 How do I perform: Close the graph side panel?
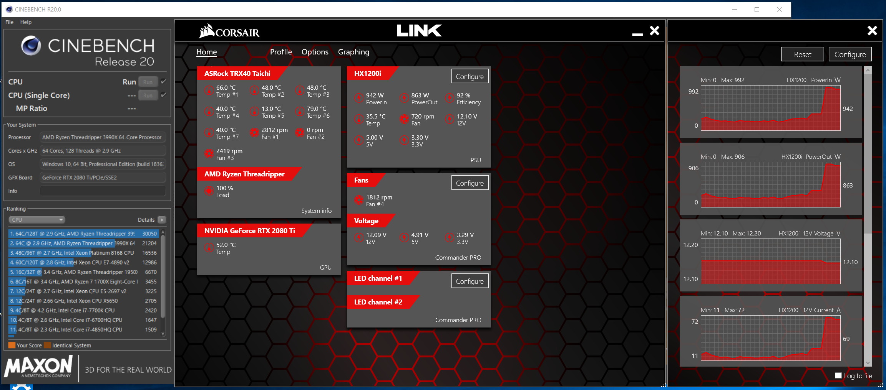click(872, 31)
